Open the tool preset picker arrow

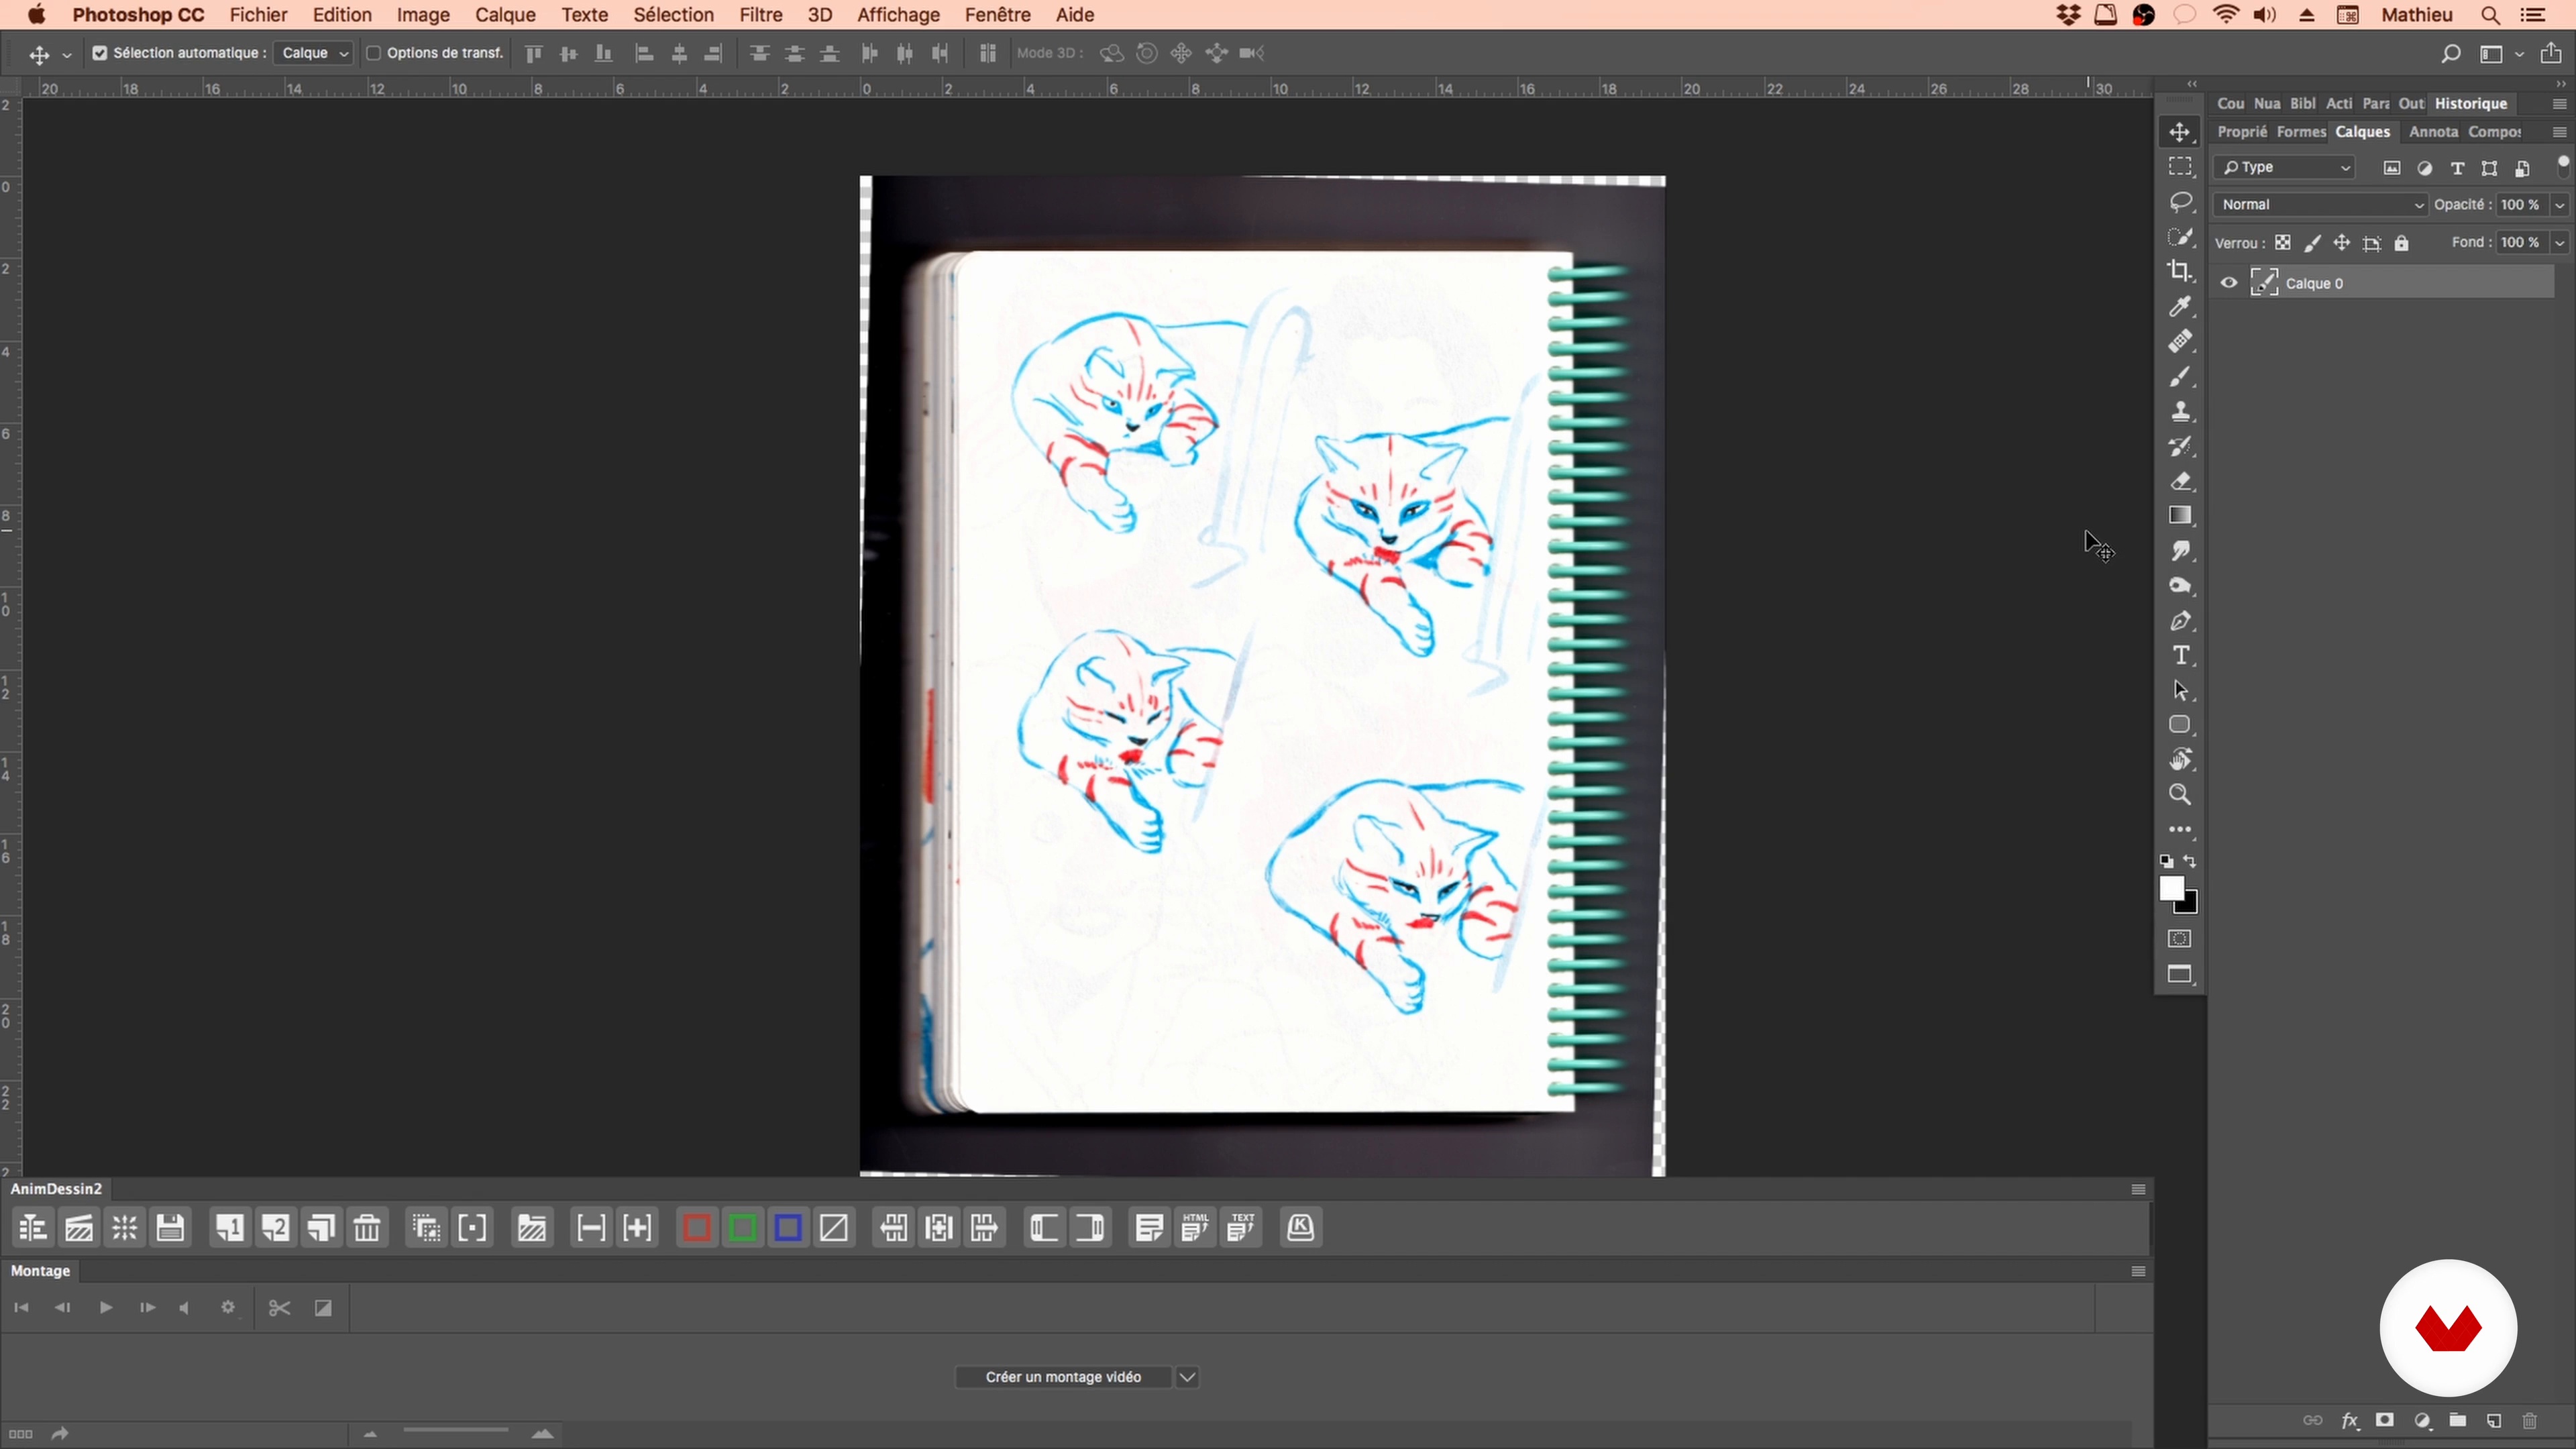[x=67, y=55]
